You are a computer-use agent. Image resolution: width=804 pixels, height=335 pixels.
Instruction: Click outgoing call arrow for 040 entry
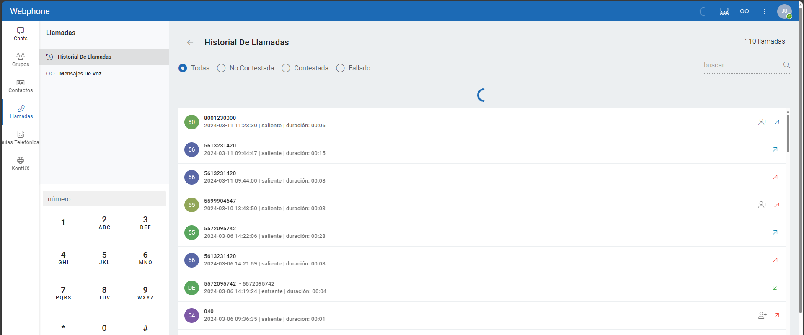tap(777, 315)
